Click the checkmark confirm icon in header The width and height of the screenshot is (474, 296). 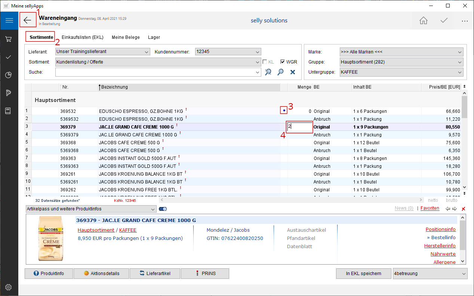tap(444, 21)
